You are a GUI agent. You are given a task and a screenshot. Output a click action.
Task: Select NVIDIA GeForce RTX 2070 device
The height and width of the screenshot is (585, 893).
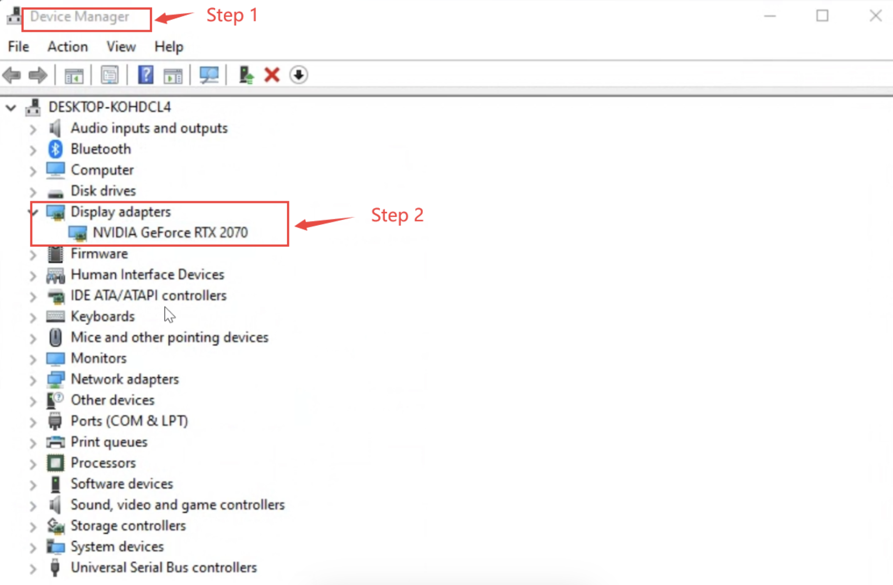pos(170,233)
